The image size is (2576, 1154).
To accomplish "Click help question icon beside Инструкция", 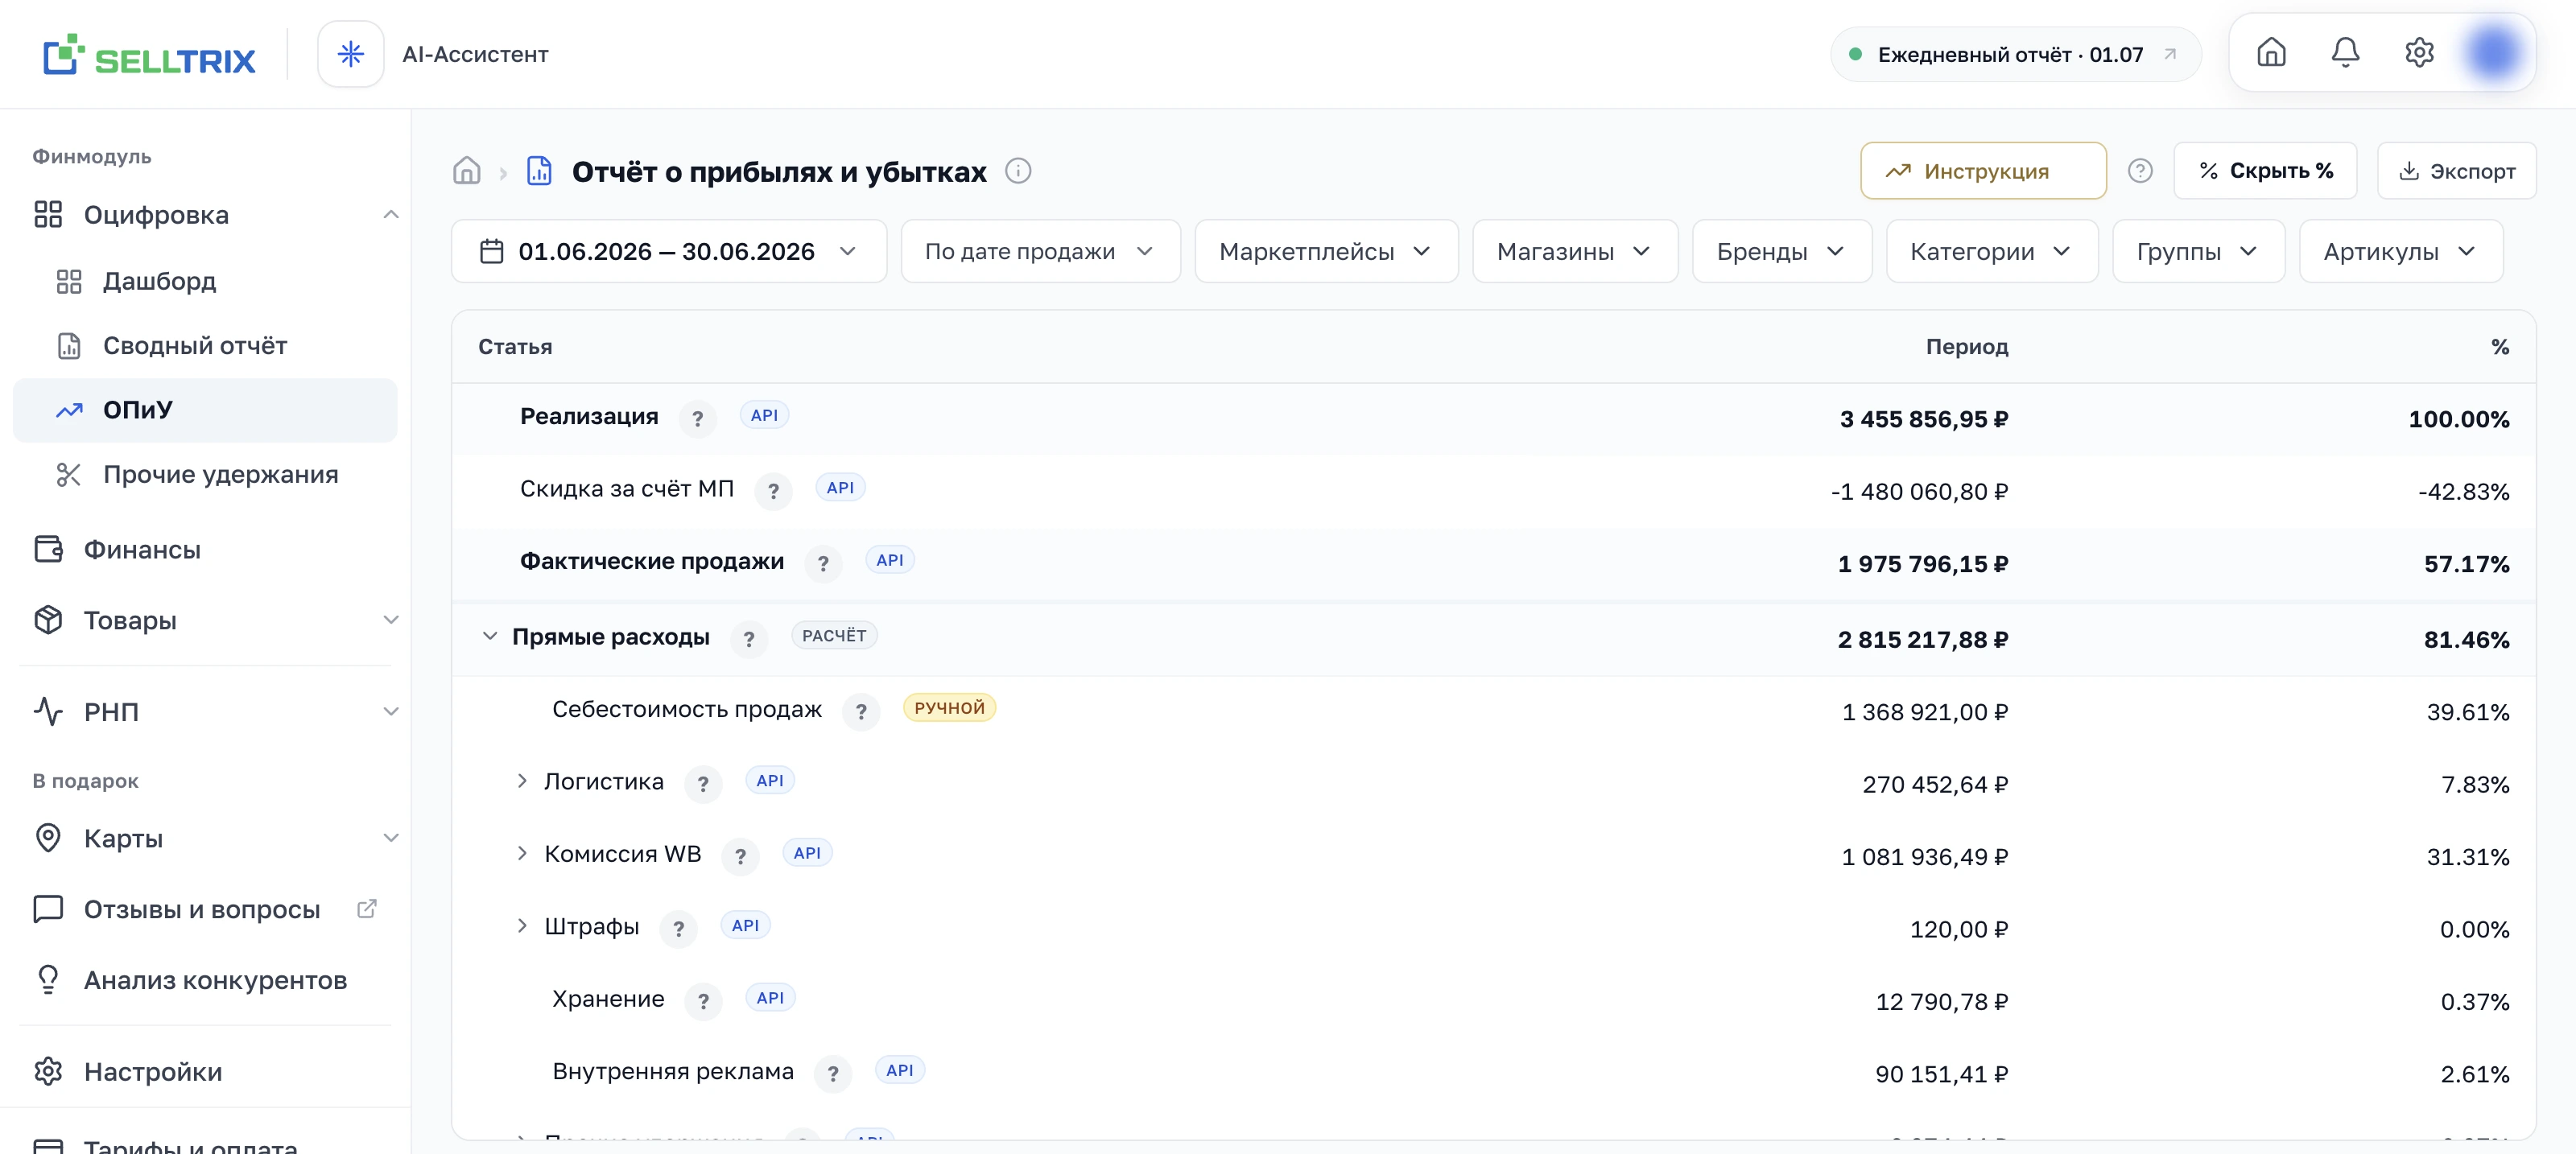I will coord(2140,171).
